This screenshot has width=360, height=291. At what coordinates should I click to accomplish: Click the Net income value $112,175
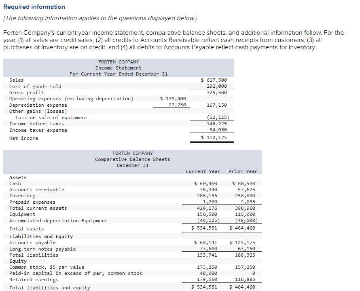(214, 137)
